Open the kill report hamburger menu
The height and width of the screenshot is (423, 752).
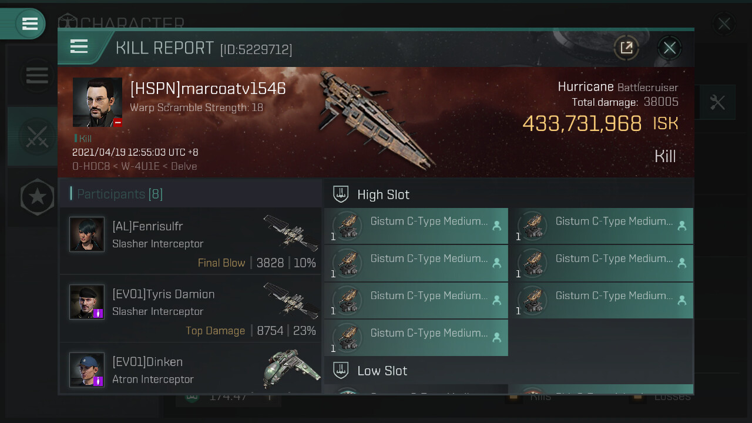79,46
